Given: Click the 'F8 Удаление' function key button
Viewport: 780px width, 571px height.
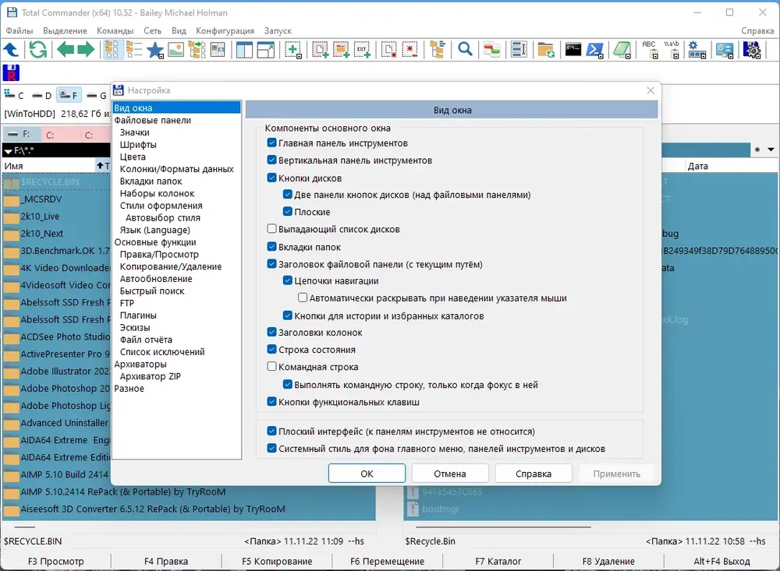Looking at the screenshot, I should (x=608, y=561).
